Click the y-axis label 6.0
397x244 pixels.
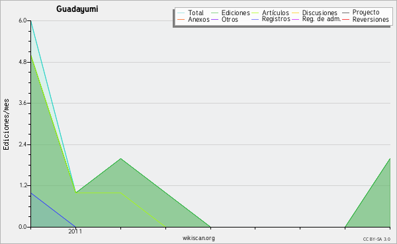tap(22, 20)
